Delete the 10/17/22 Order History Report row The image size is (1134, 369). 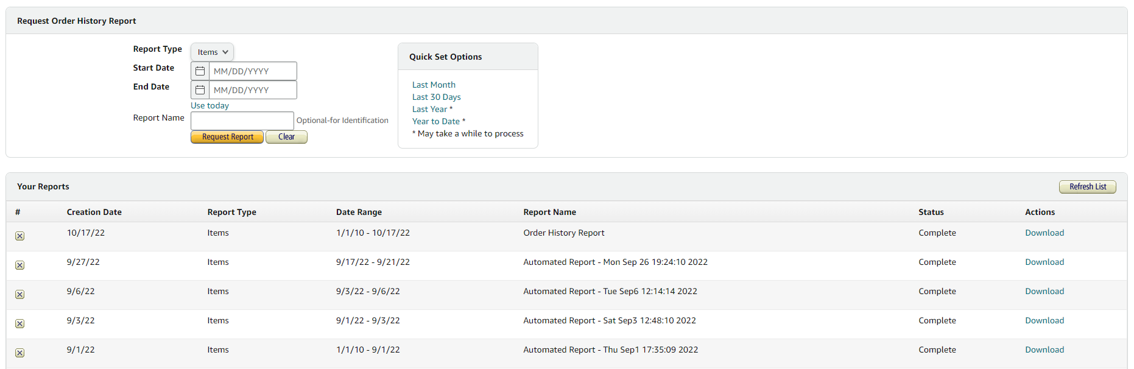[x=20, y=236]
